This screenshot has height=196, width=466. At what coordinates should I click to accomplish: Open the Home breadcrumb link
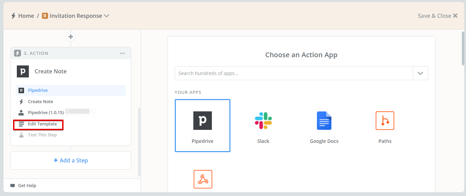26,16
